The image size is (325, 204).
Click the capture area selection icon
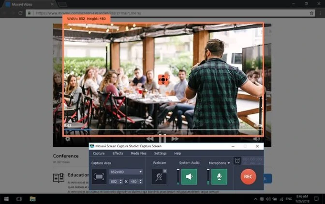[x=99, y=177]
